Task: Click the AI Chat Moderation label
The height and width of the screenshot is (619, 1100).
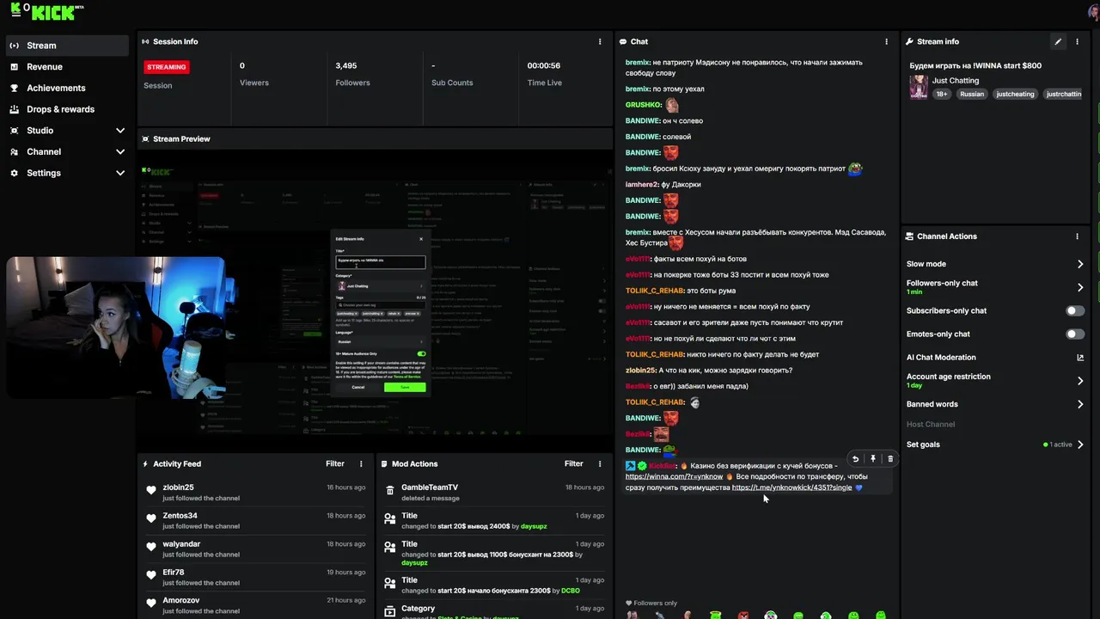Action: pyautogui.click(x=941, y=358)
